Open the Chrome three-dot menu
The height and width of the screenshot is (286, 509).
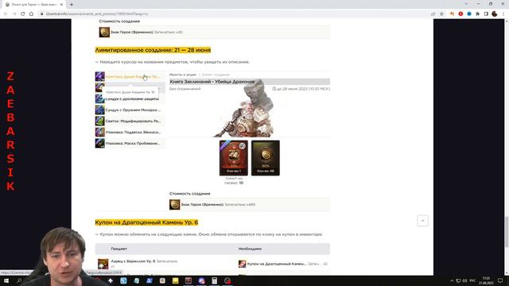pyautogui.click(x=503, y=14)
